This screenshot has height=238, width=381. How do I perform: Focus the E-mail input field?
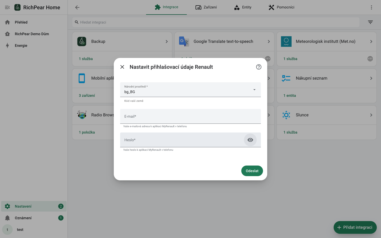(190, 116)
